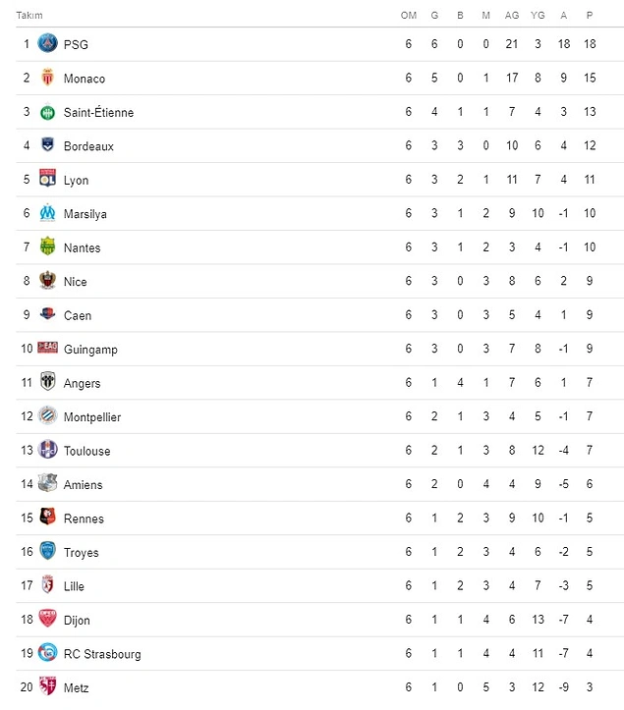Click the P points column header

point(590,16)
